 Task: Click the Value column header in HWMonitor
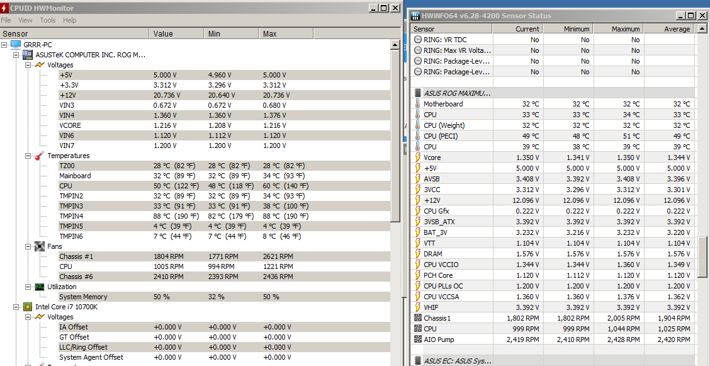[177, 33]
